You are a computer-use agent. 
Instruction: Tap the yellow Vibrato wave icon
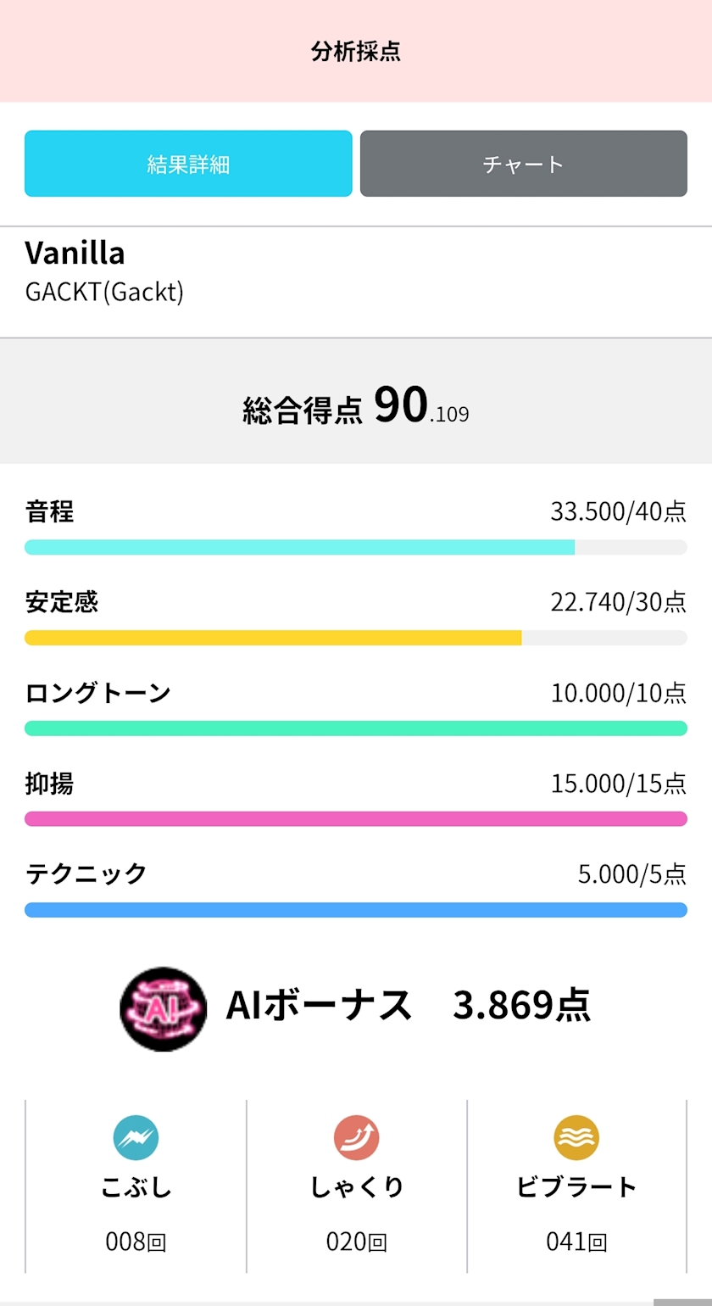(x=576, y=1138)
